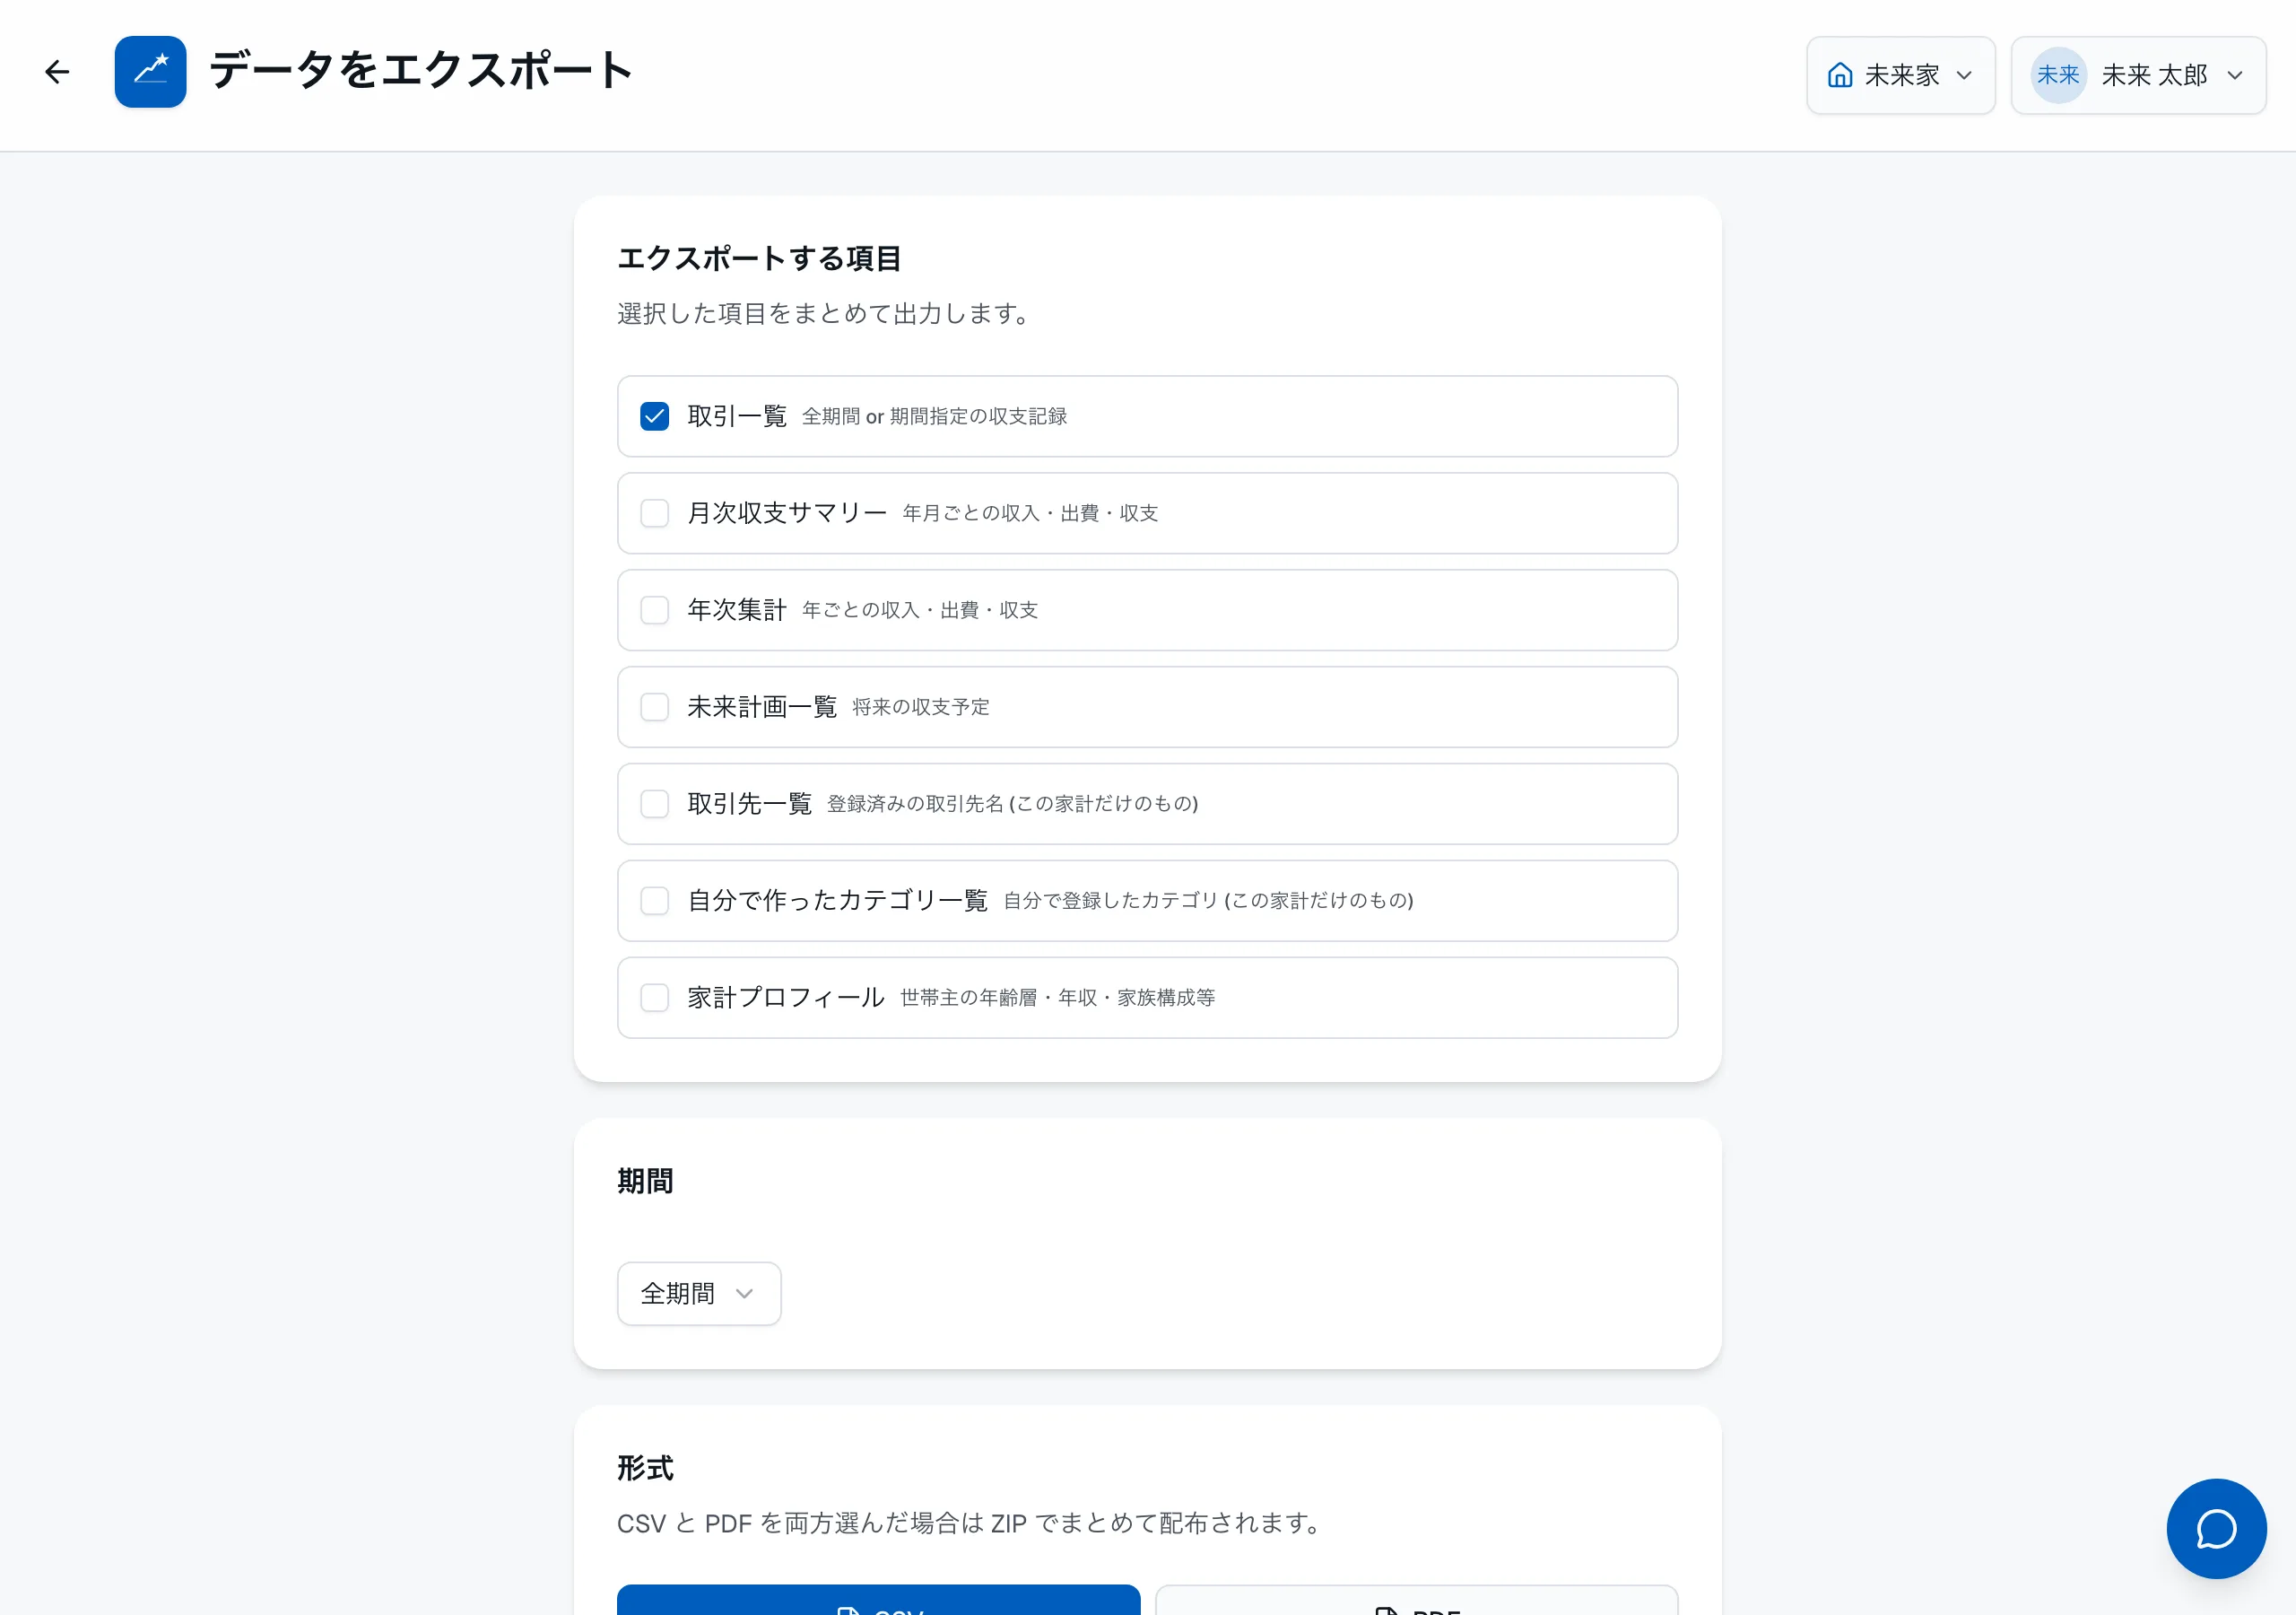Click text 登録済みの取引先名 (この家計だけのもの)
The height and width of the screenshot is (1615, 2296).
(1012, 804)
